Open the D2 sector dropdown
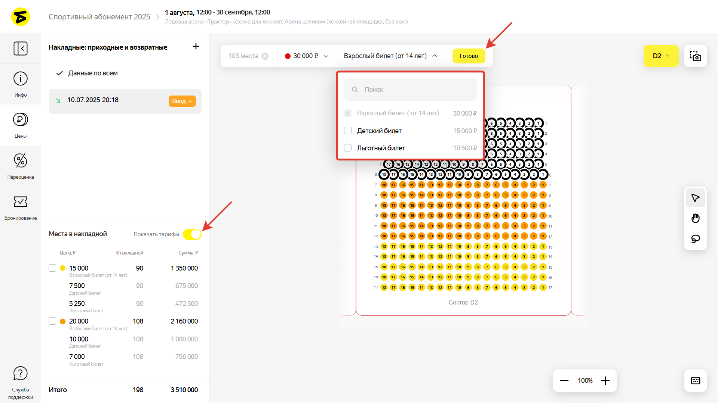This screenshot has height=403, width=718. coord(661,56)
